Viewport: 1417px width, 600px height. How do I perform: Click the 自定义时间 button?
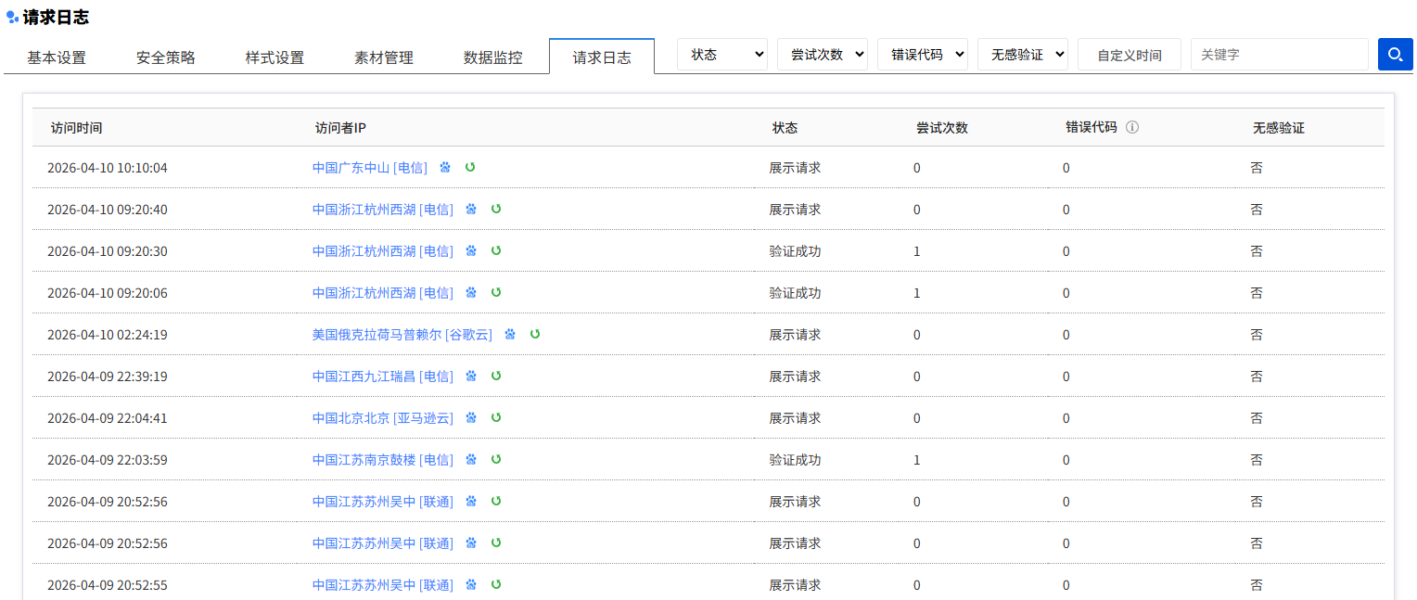point(1130,55)
